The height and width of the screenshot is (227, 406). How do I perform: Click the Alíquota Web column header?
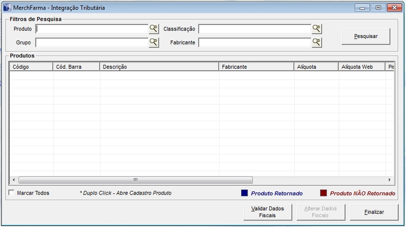[360, 67]
